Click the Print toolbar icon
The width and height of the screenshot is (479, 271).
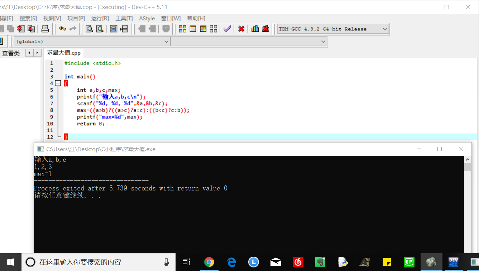click(45, 29)
